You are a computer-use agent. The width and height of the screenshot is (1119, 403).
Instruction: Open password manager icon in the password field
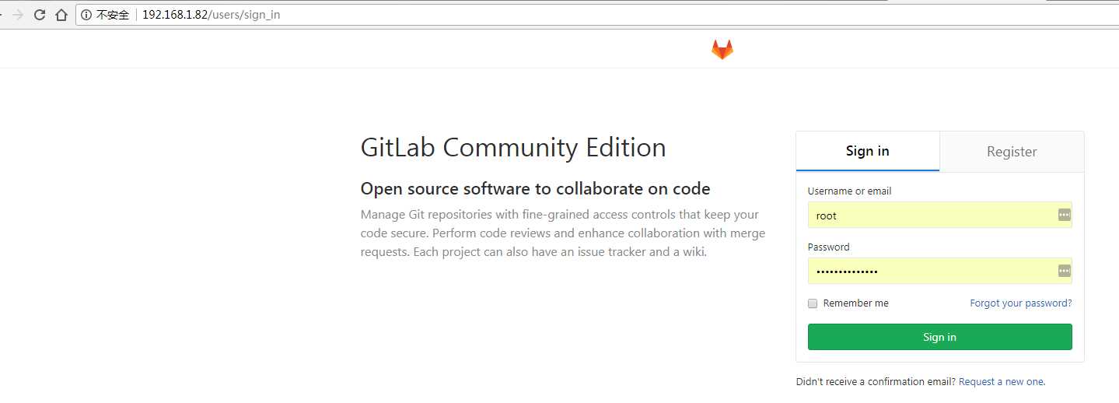(1065, 271)
